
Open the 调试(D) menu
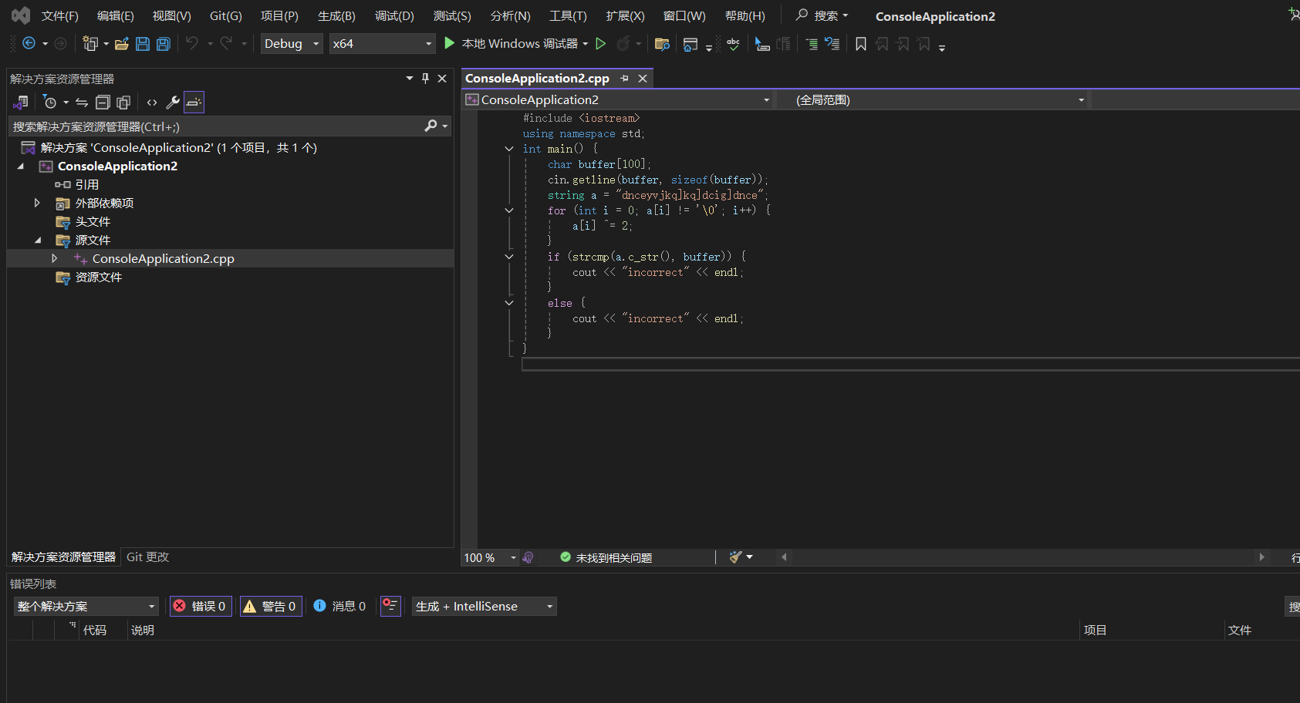pos(394,16)
